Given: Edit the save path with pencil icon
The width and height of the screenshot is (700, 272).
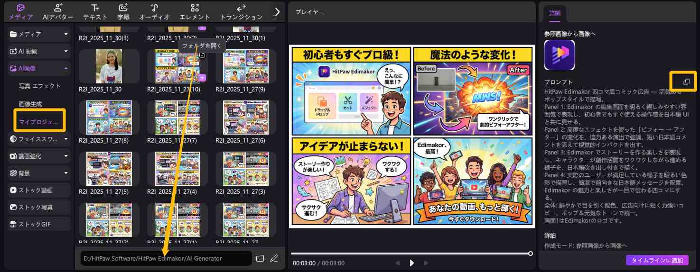Looking at the screenshot, I should click(274, 258).
